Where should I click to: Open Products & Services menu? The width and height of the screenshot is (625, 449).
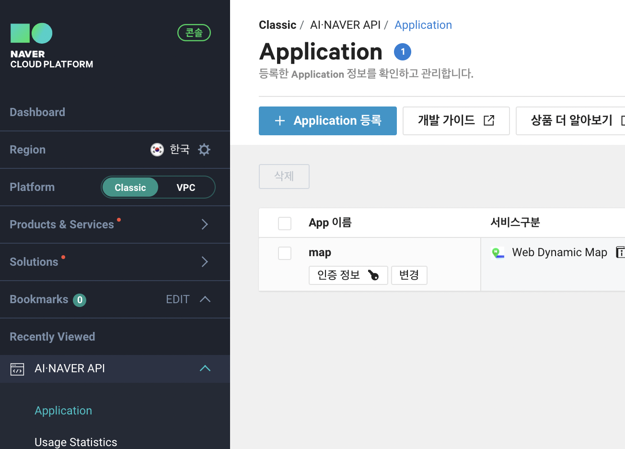(62, 224)
